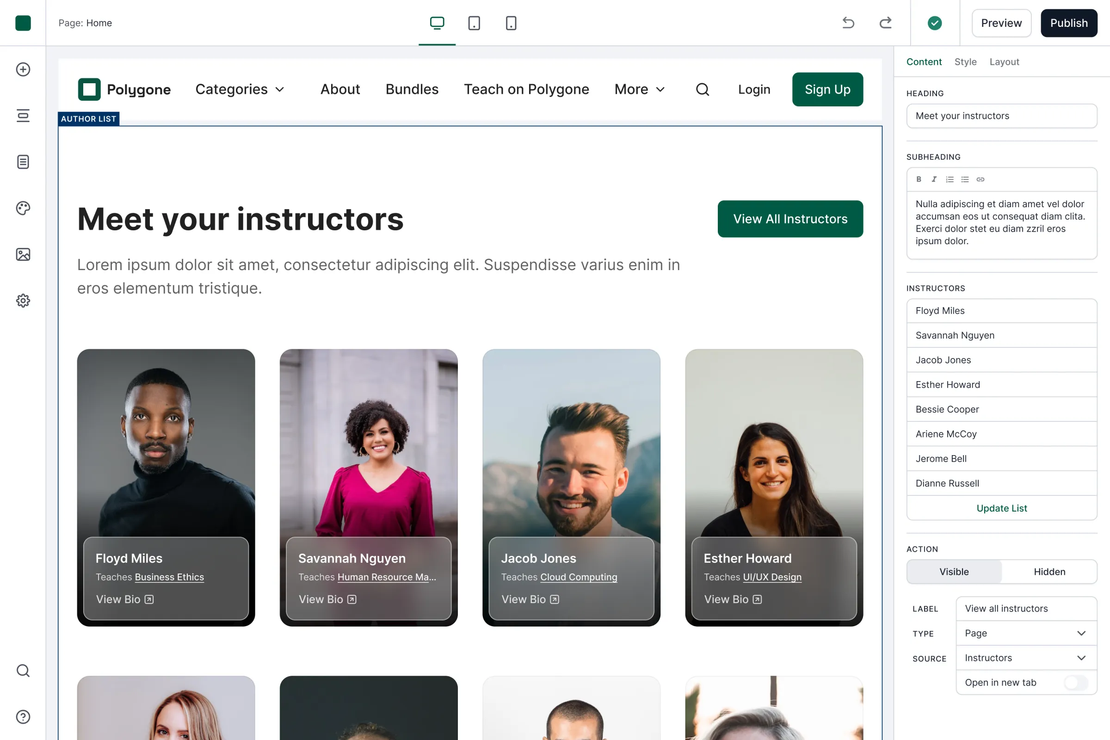Click the Heading input field

1001,116
